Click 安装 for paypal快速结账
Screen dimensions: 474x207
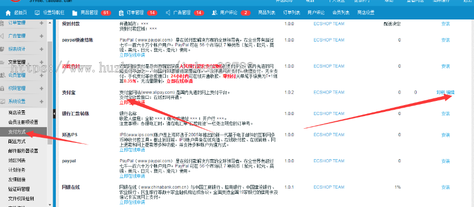pyautogui.click(x=446, y=40)
